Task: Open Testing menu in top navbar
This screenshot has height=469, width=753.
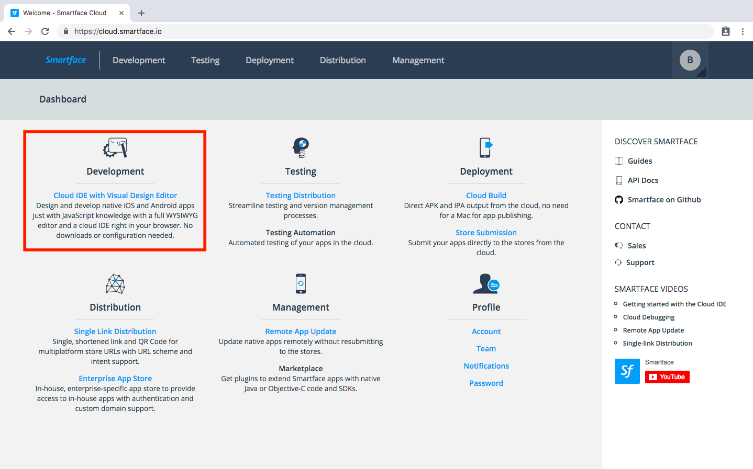Action: tap(205, 60)
